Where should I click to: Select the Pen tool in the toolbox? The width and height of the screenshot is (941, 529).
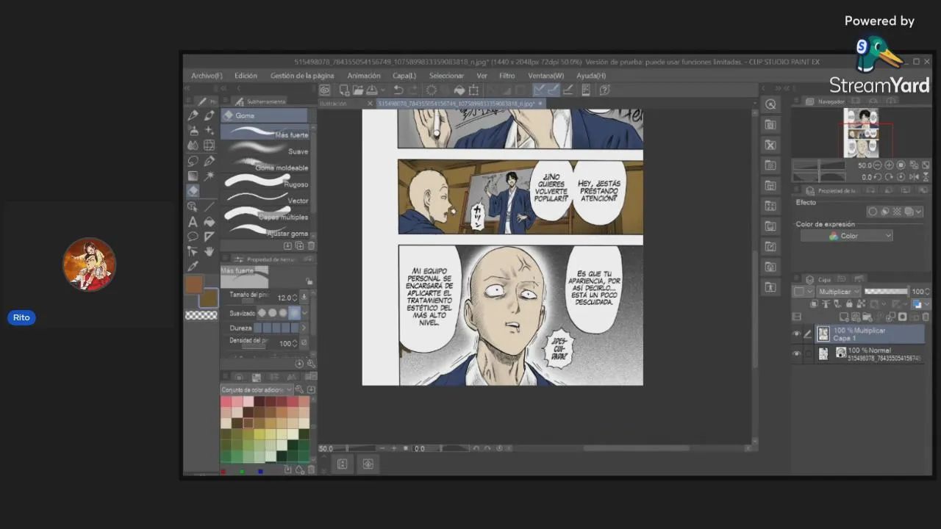coord(193,115)
